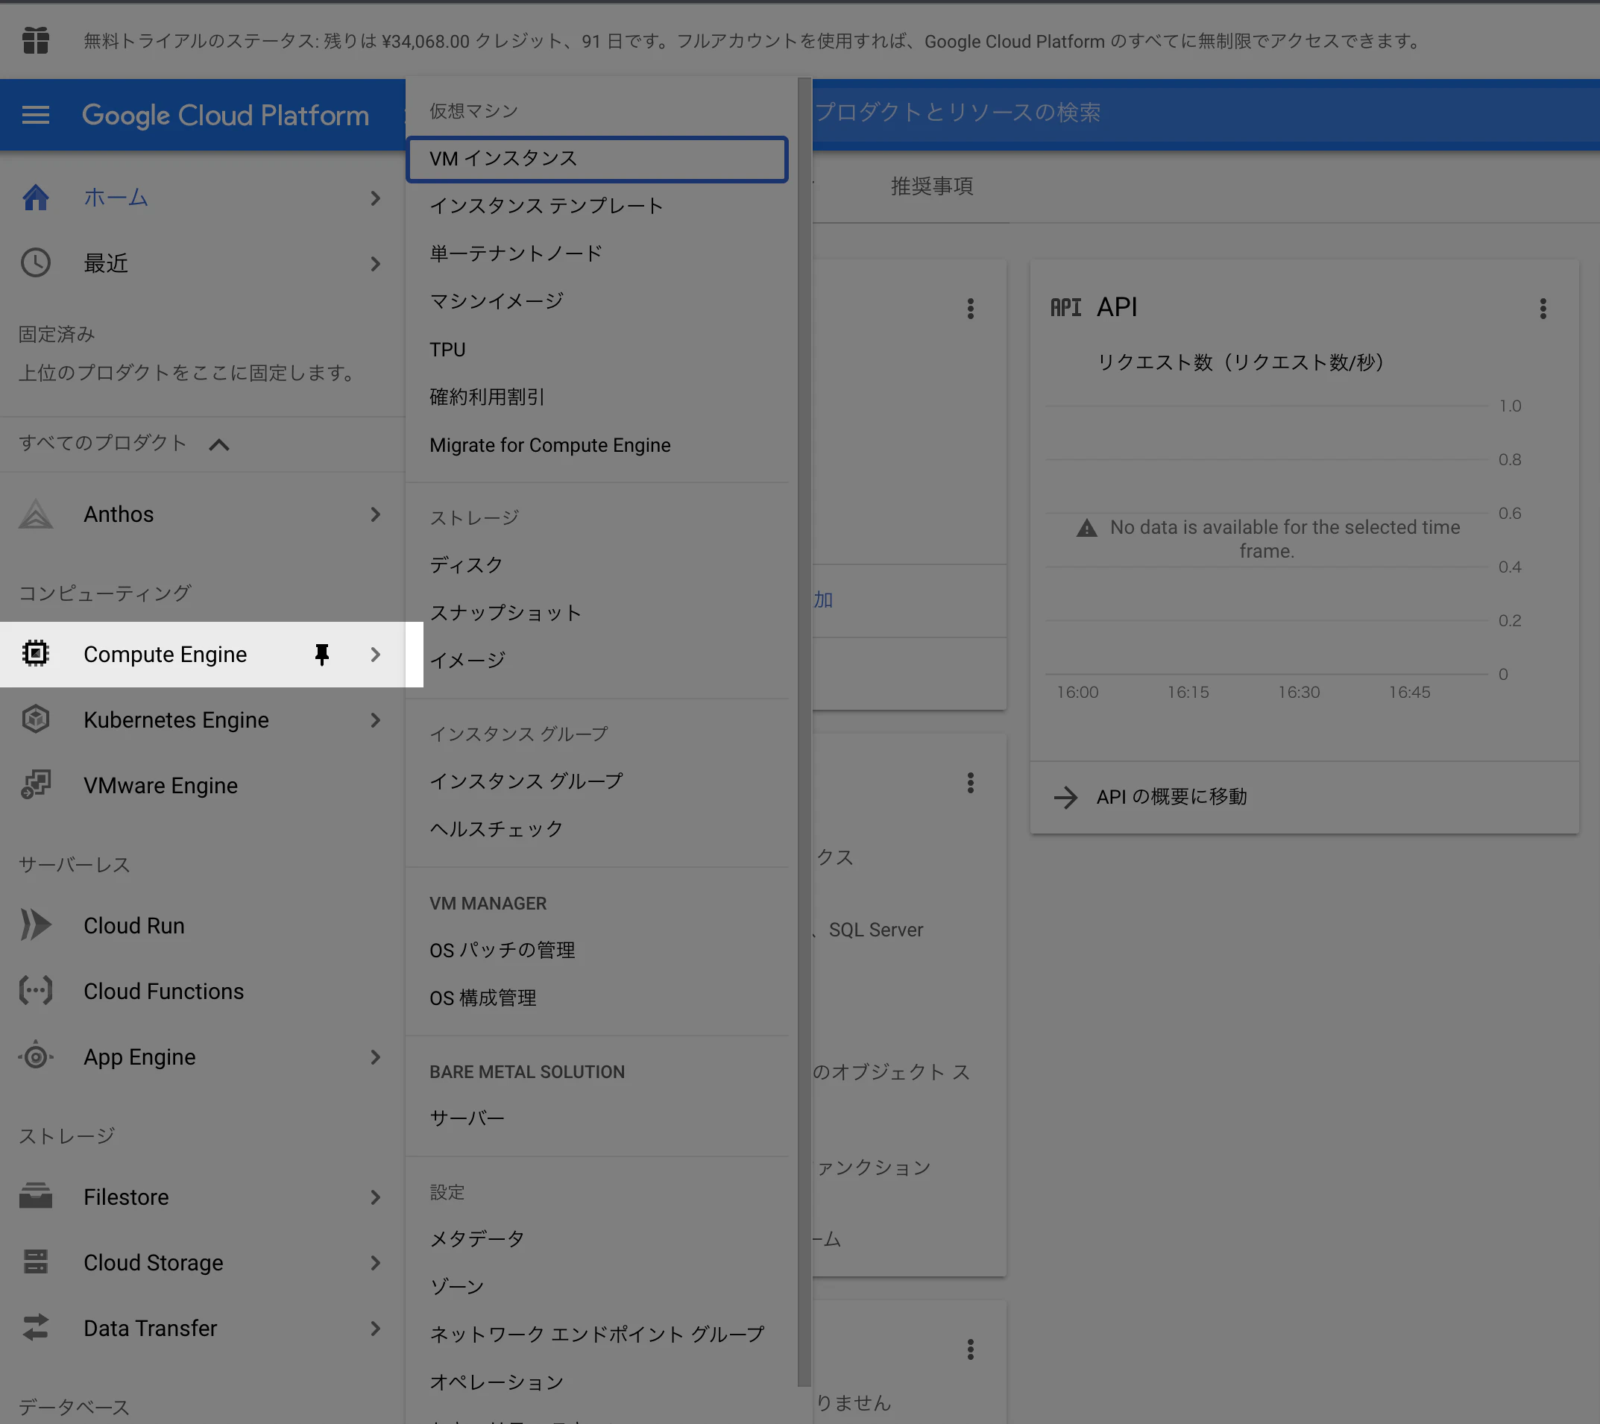Click the Filestore drawer icon

tap(35, 1197)
